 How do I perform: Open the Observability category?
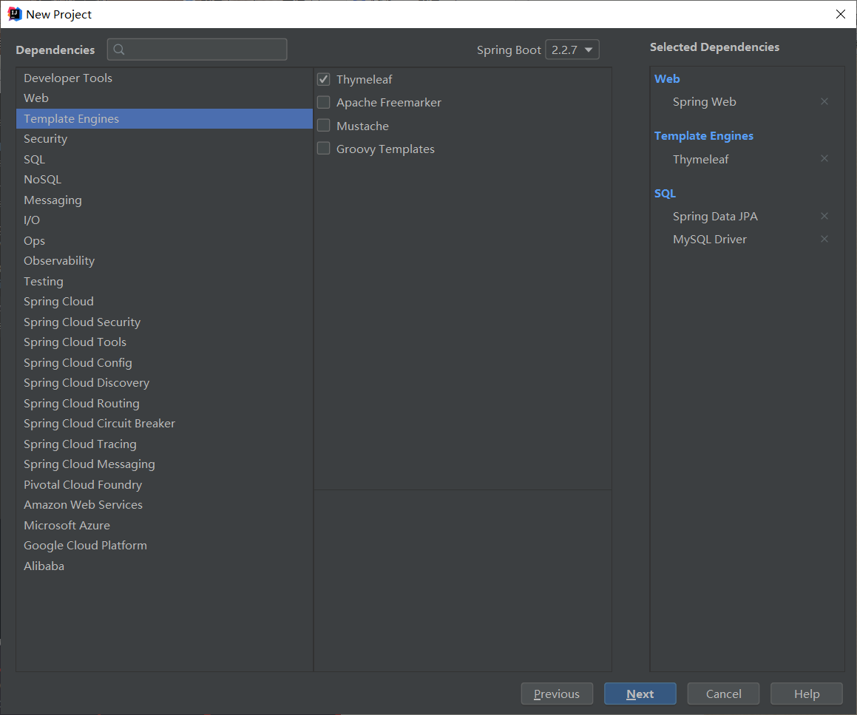(x=164, y=261)
